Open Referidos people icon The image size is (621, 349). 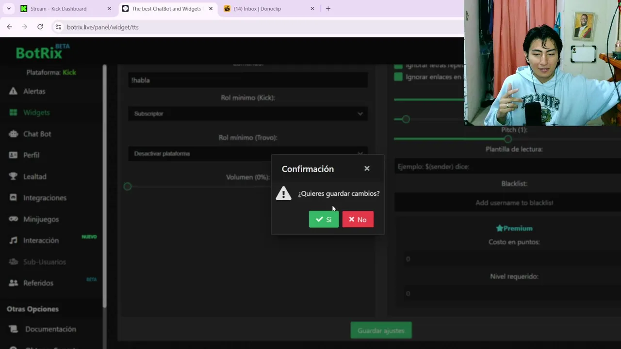coord(14,283)
